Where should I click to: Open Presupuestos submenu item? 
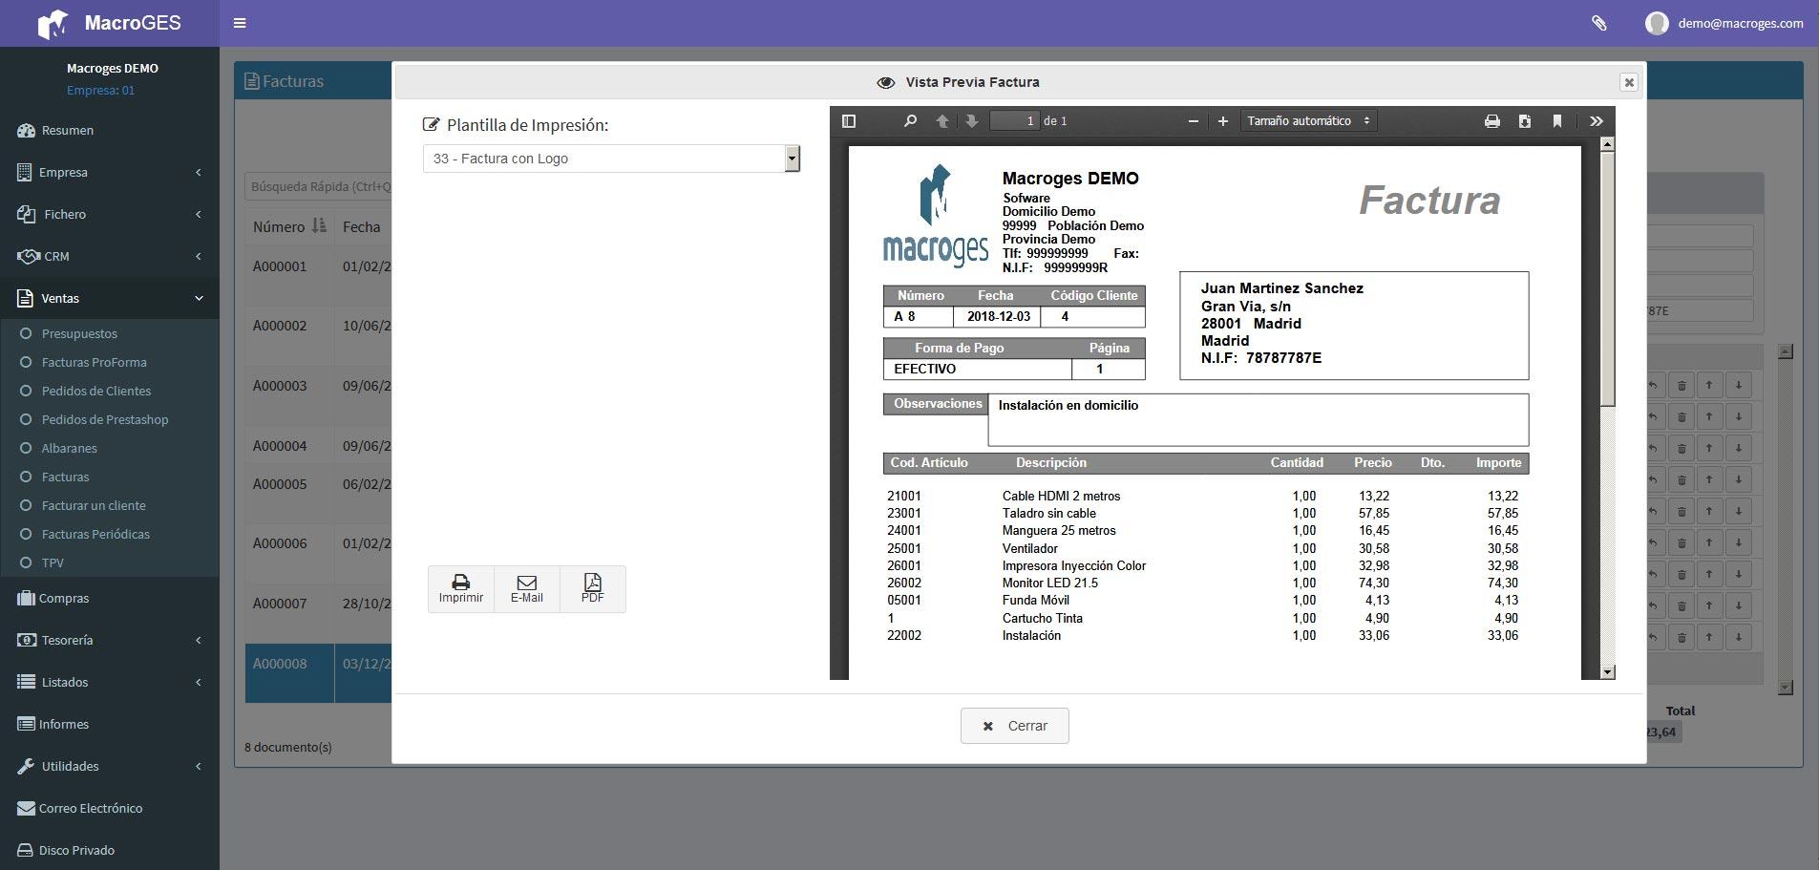[79, 333]
